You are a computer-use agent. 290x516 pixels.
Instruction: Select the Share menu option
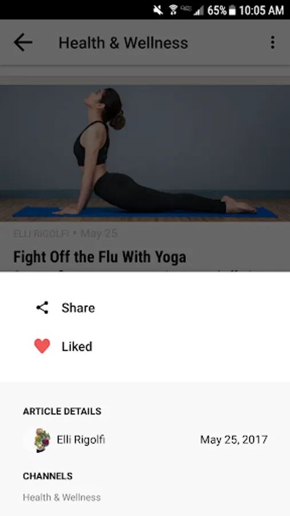point(145,308)
